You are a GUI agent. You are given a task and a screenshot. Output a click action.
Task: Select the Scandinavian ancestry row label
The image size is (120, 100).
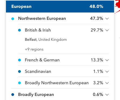click(x=38, y=71)
